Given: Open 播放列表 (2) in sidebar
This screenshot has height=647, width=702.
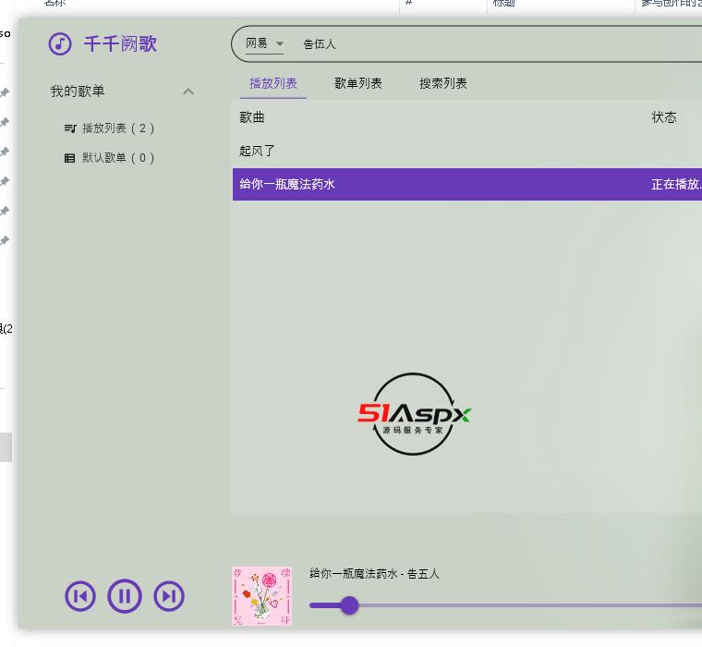Looking at the screenshot, I should [109, 128].
